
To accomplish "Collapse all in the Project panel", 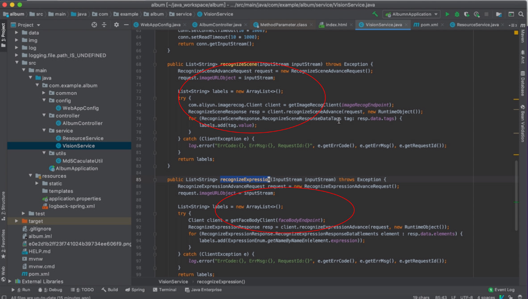I will click(x=104, y=25).
